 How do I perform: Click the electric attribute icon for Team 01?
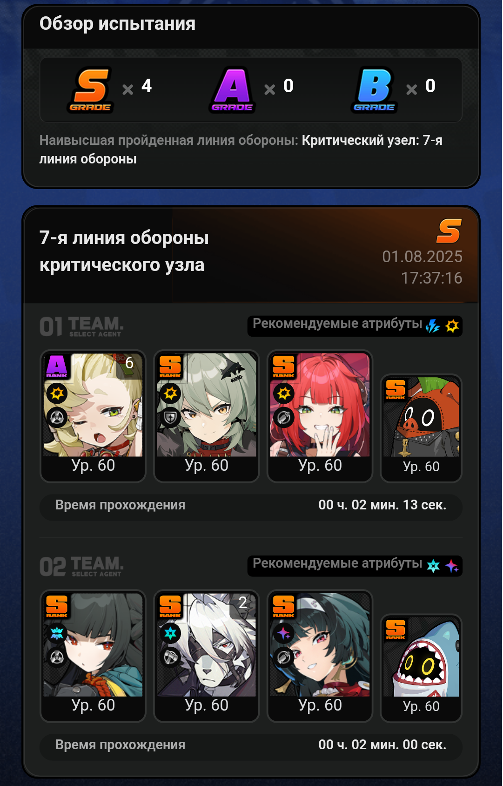coord(433,326)
